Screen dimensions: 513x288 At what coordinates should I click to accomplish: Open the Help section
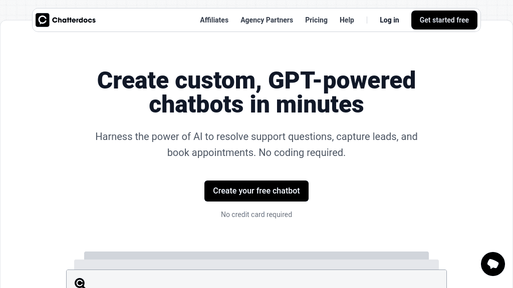pyautogui.click(x=347, y=20)
